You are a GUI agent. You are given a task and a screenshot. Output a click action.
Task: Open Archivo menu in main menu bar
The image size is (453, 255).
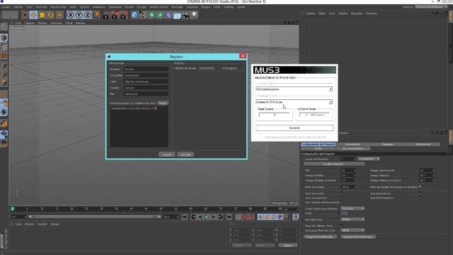point(6,7)
